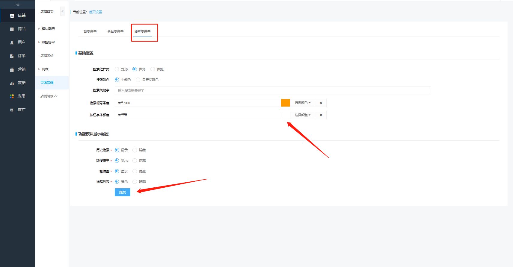Select the 方形 search box style
The height and width of the screenshot is (267, 513).
point(117,69)
